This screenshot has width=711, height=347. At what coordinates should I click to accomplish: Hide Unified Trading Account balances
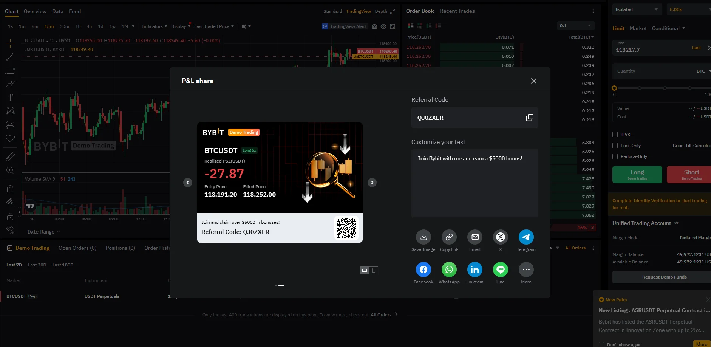coord(676,223)
